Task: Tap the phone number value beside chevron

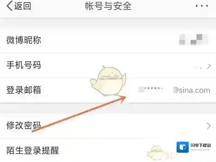Action: (198, 68)
